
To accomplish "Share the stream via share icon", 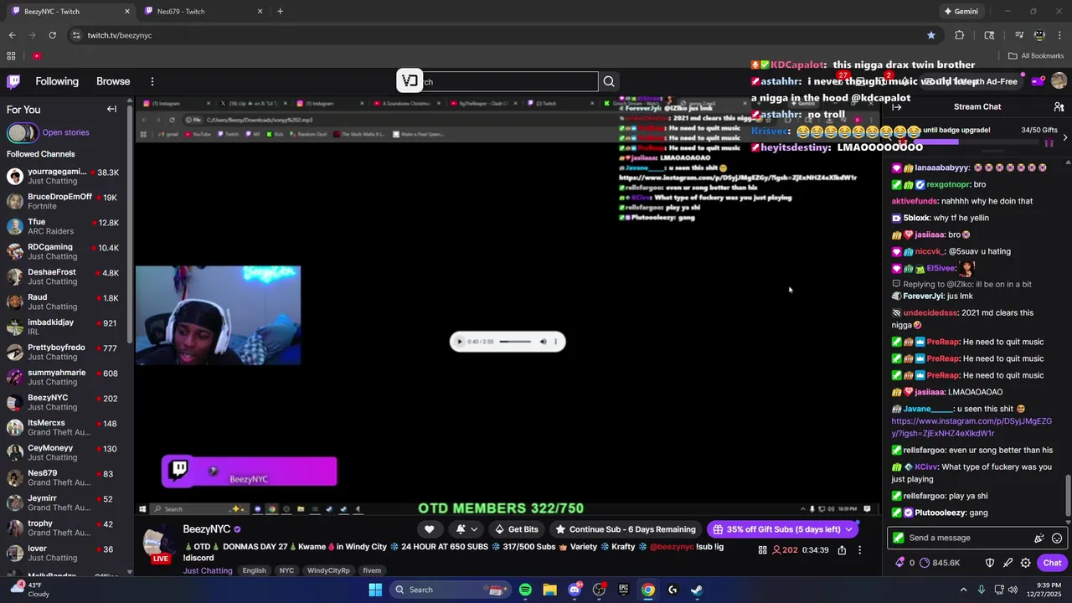I will click(x=842, y=550).
